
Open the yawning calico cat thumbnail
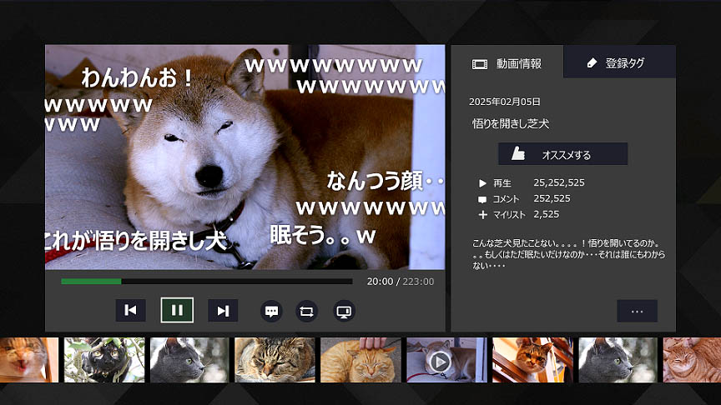(29, 360)
